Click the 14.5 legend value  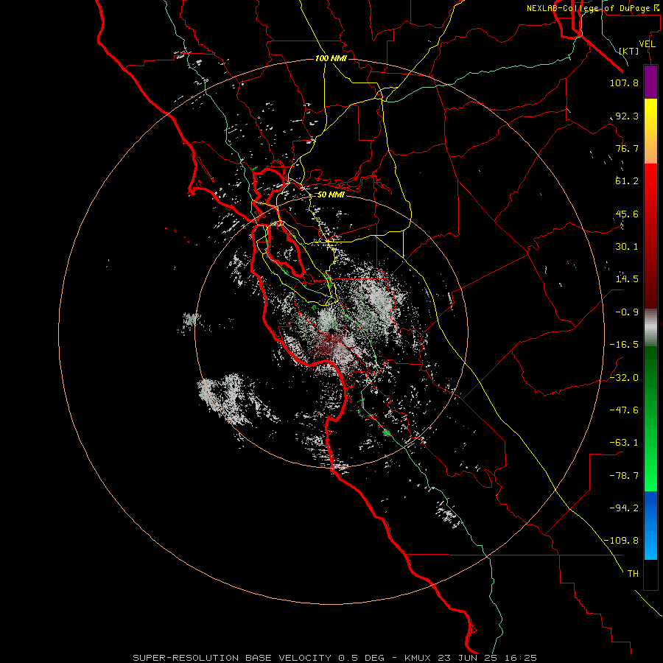coord(627,279)
